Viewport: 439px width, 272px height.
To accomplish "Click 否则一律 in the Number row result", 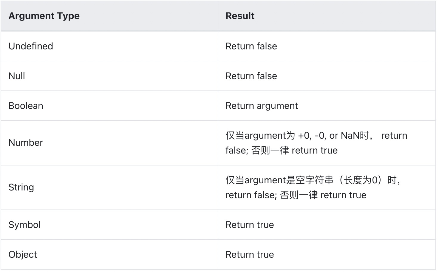I will 270,150.
